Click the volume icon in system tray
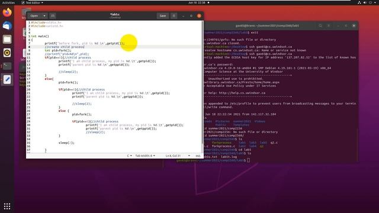 click(x=365, y=2)
